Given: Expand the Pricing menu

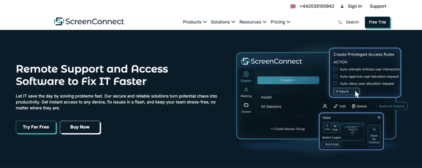Looking at the screenshot, I should point(280,22).
